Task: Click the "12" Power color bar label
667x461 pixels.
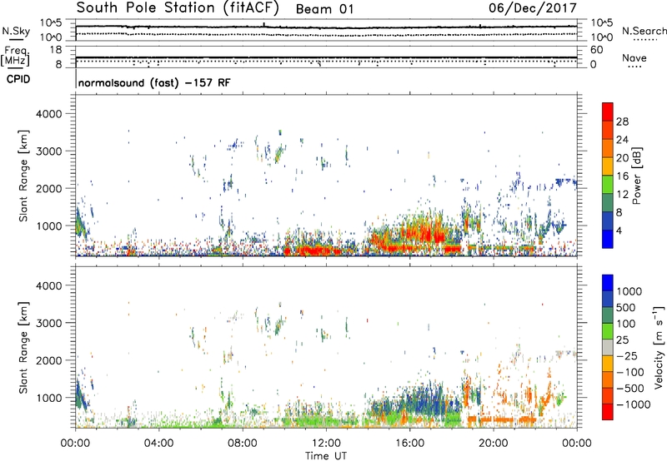Action: [622, 195]
